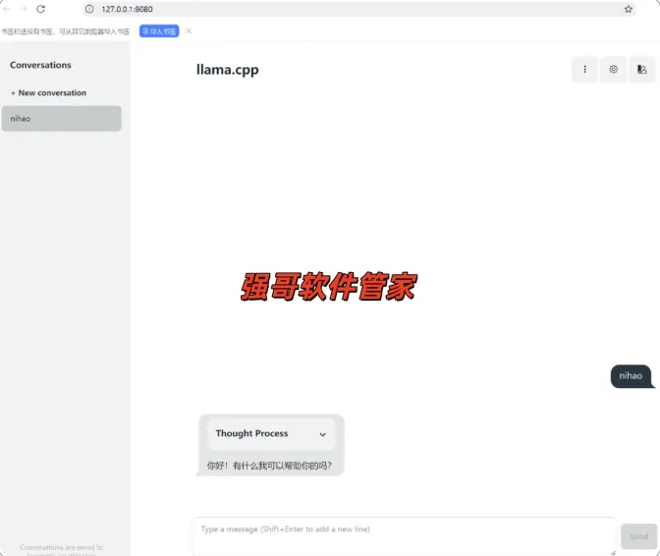Select the nihao conversation in the sidebar

(x=62, y=119)
